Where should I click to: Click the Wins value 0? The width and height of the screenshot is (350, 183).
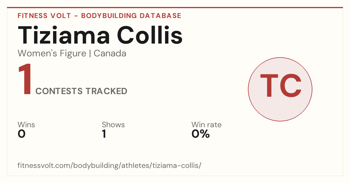pyautogui.click(x=22, y=134)
